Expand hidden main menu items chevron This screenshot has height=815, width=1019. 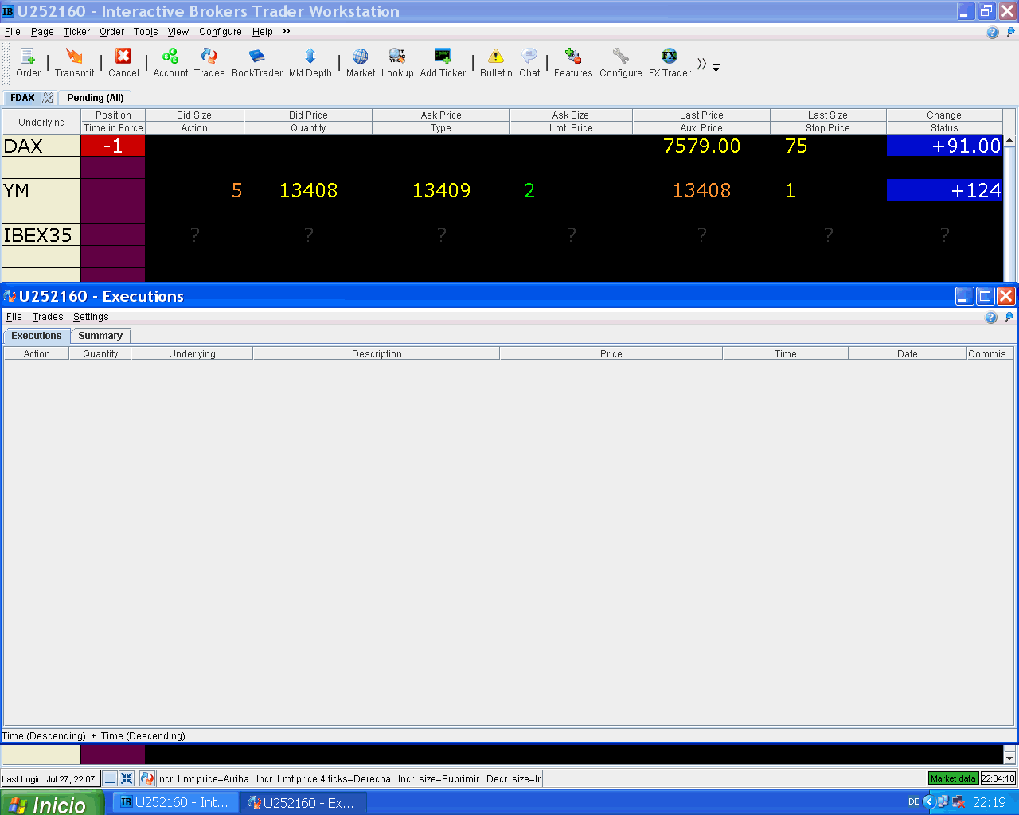coord(286,32)
